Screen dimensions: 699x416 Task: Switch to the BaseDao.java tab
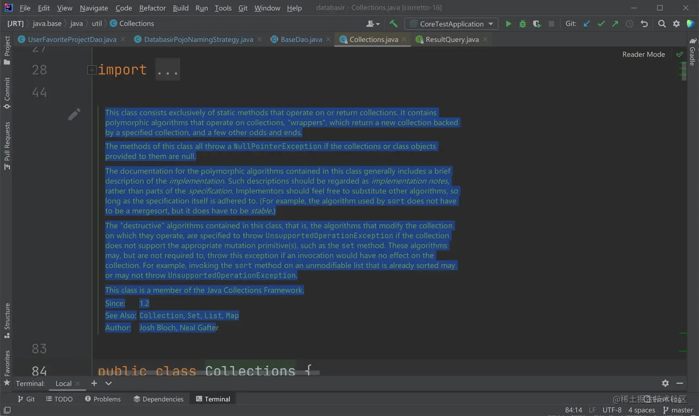[301, 39]
